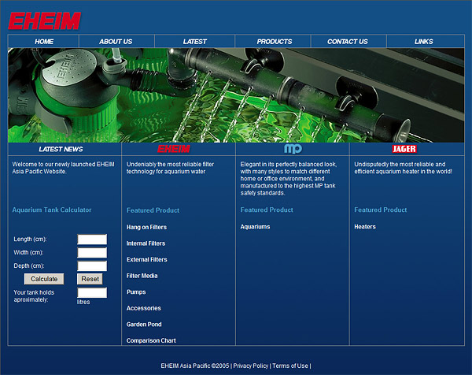Click into the Width (cm) field
This screenshot has height=375, width=472.
tap(92, 253)
